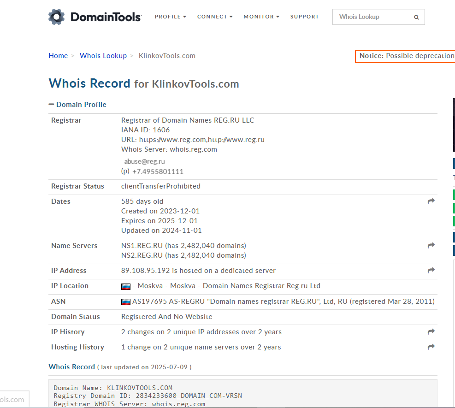Viewport: 455px width, 408px height.
Task: Click the Registrar WHOIS Server raw record line
Action: tap(130, 404)
